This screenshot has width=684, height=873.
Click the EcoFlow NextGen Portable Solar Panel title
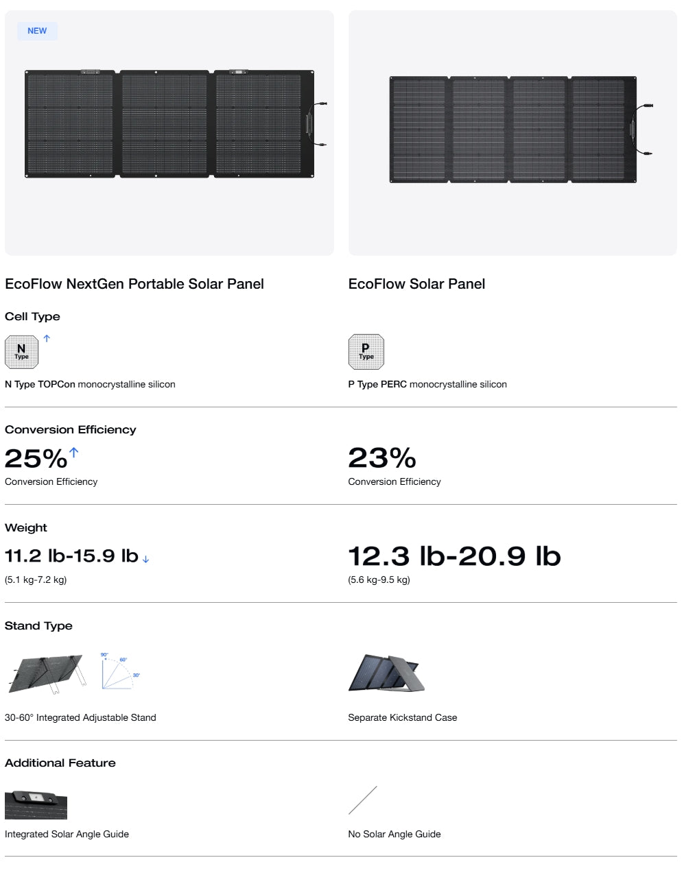(x=134, y=284)
